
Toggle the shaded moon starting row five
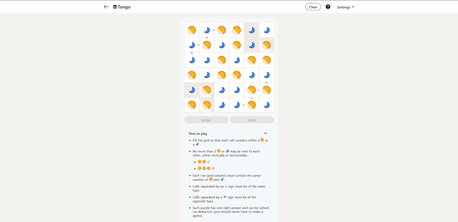click(x=192, y=90)
